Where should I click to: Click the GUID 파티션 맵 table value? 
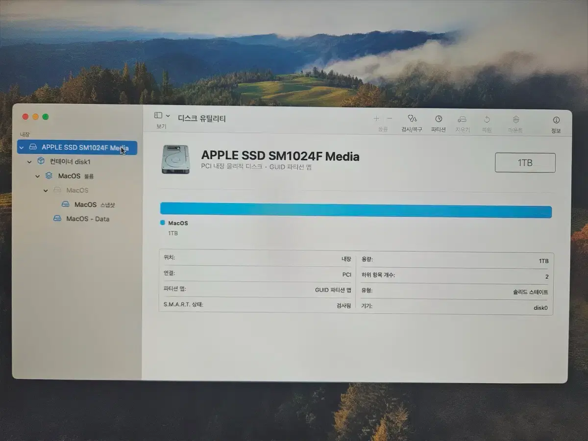point(333,290)
